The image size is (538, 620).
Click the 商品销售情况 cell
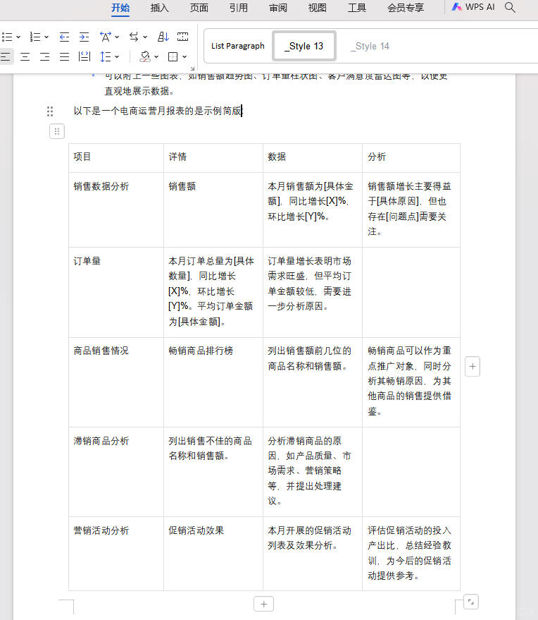click(x=116, y=382)
